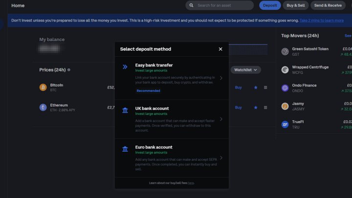Focus the Search for an asset field
This screenshot has height=198, width=352.
[220, 5]
